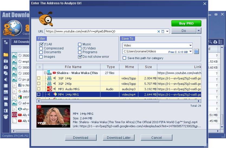
Task: Click the Do button
Action: tap(184, 31)
